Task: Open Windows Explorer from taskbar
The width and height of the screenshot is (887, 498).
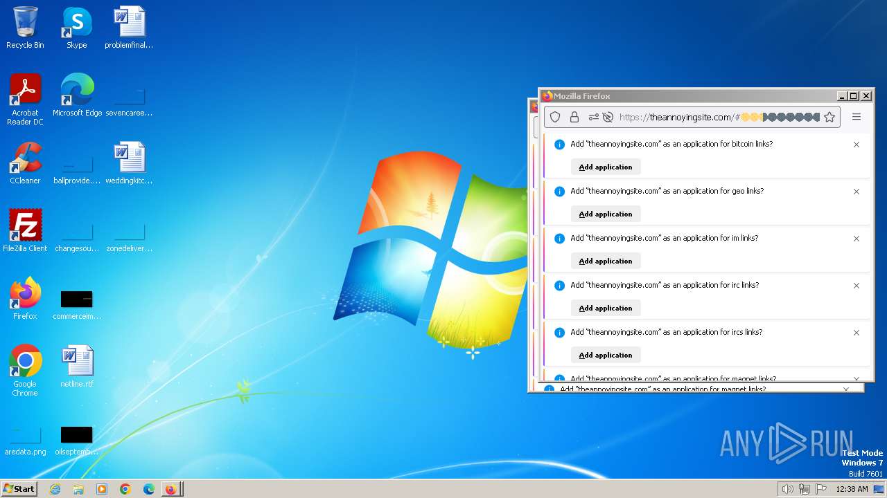Action: coord(78,489)
